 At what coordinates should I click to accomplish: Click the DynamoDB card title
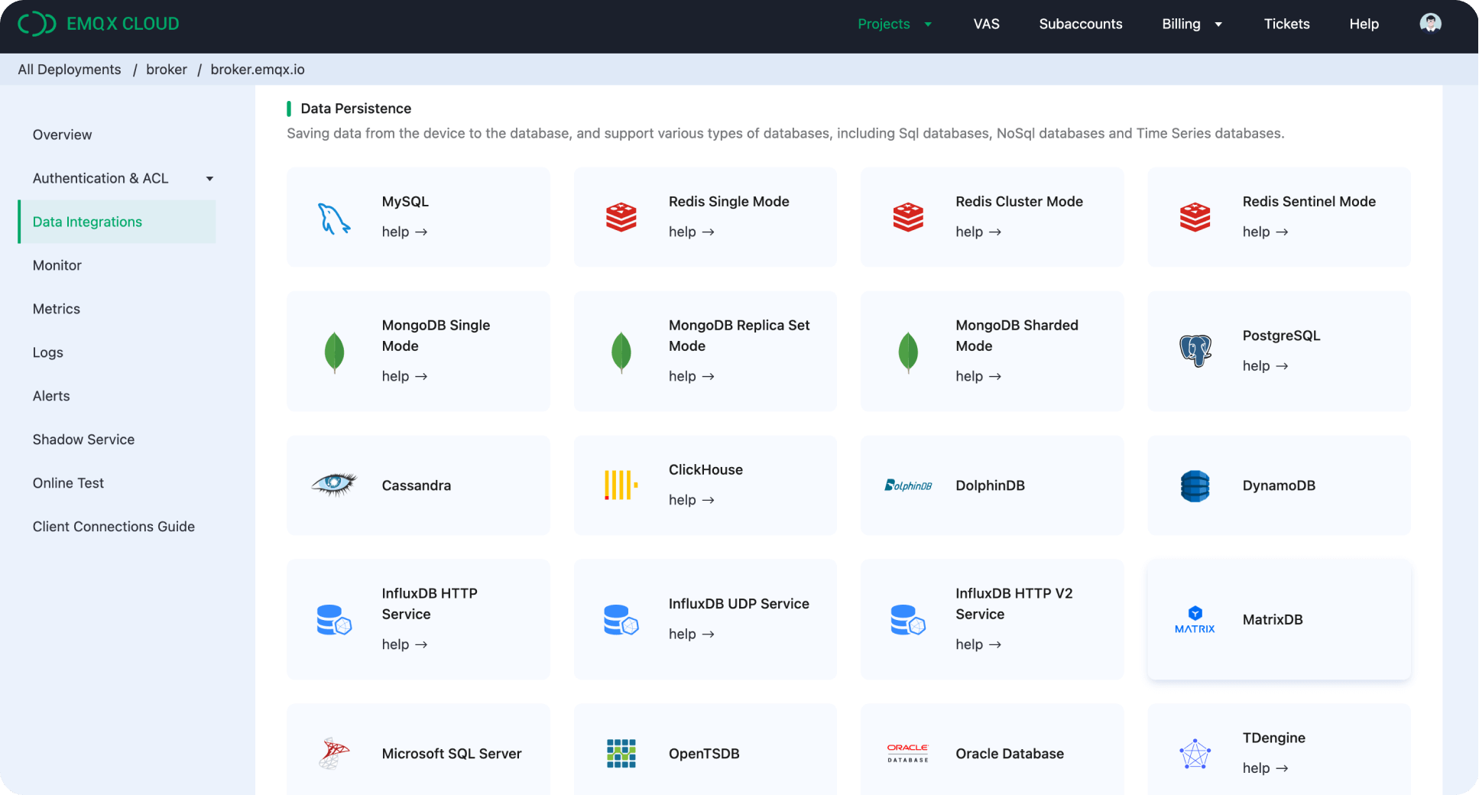click(x=1279, y=485)
